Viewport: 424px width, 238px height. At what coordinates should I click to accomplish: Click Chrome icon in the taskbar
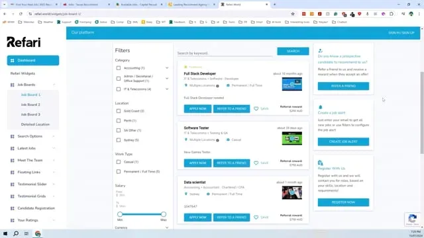pyautogui.click(x=38, y=233)
